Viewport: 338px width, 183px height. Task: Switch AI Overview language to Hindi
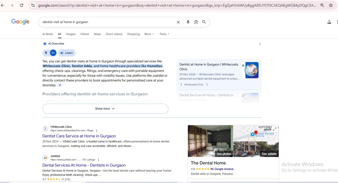[46, 53]
